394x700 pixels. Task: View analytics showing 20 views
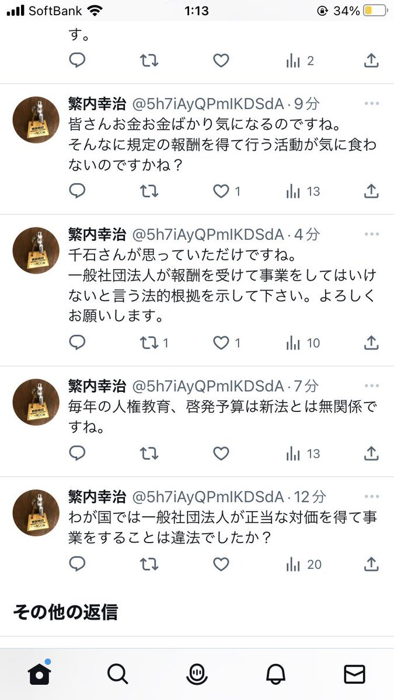coord(304,564)
